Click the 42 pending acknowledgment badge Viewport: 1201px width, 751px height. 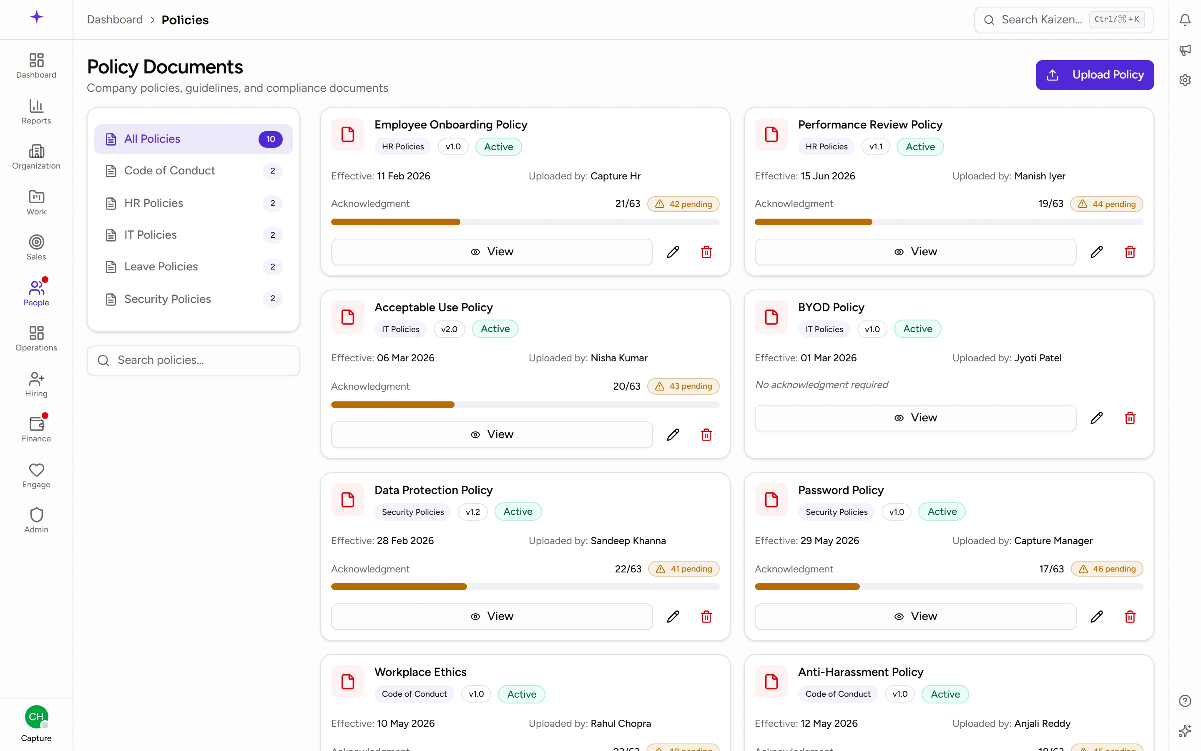click(x=683, y=204)
